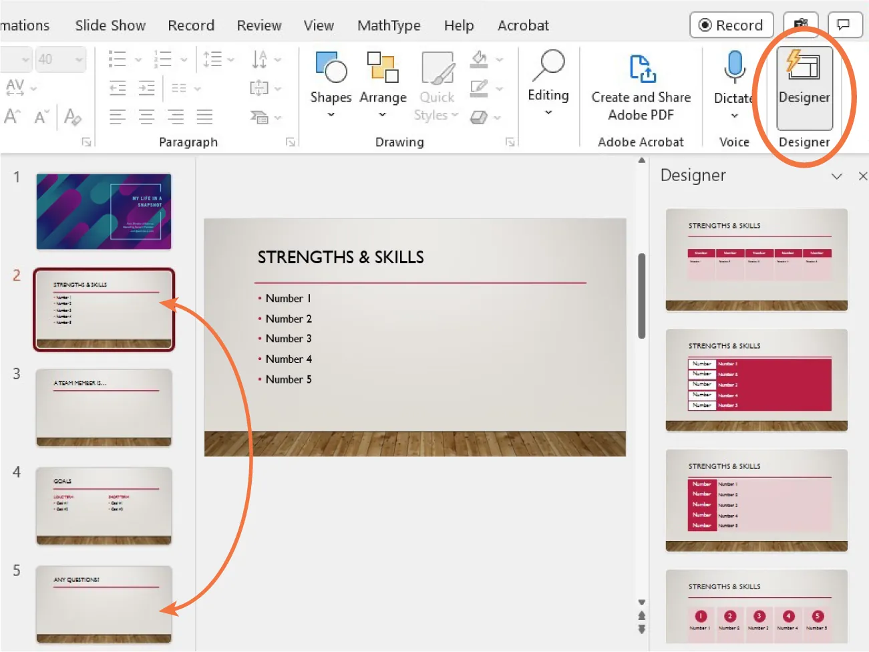The width and height of the screenshot is (869, 652).
Task: Click the Line Spacing icon
Action: tap(214, 59)
